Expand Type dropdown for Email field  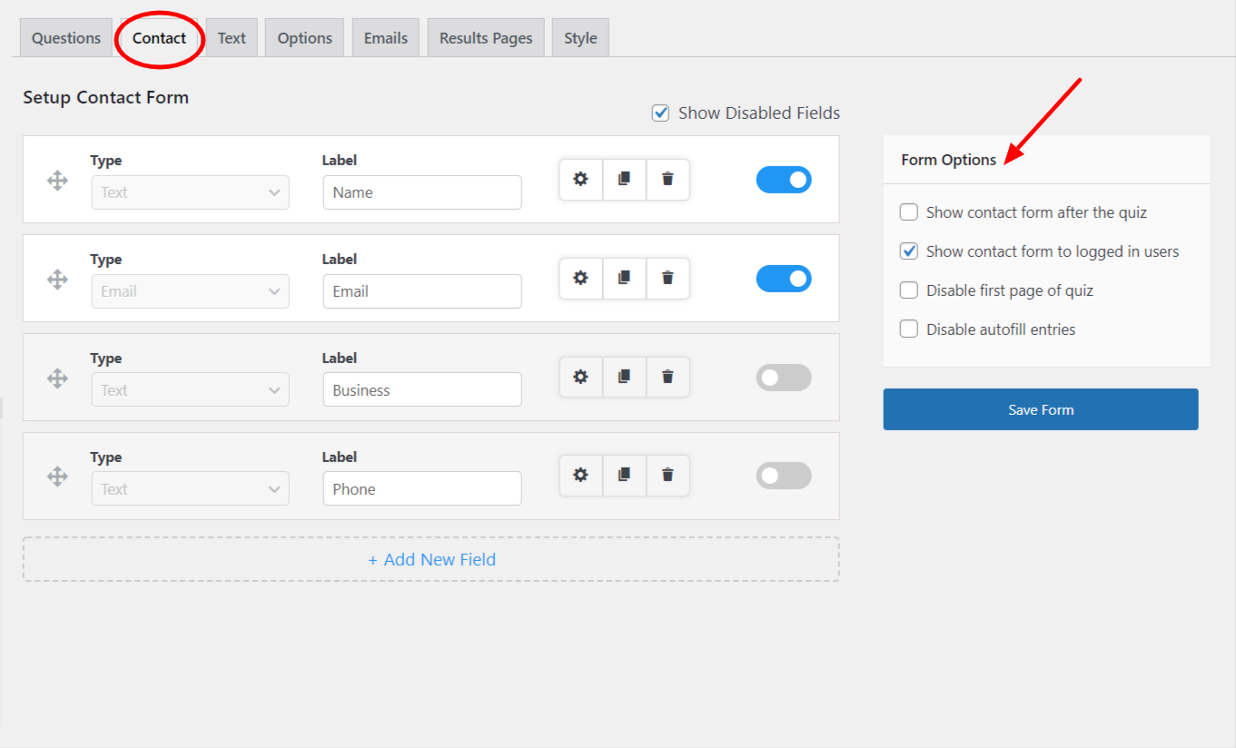190,291
